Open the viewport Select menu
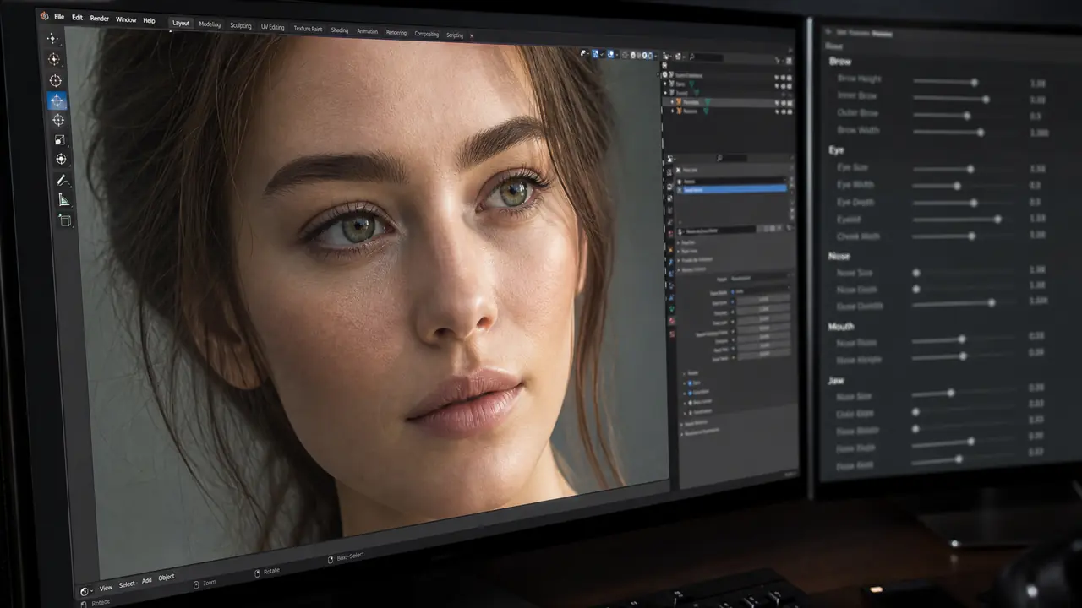The width and height of the screenshot is (1082, 608). click(127, 584)
